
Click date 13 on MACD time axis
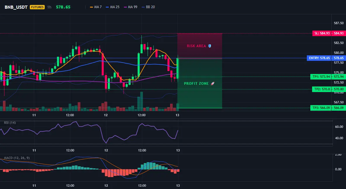pyautogui.click(x=178, y=186)
